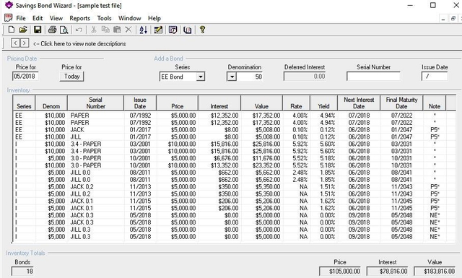Image resolution: width=462 pixels, height=278 pixels.
Task: Click the Paste clipboard icon
Action: coord(117,30)
